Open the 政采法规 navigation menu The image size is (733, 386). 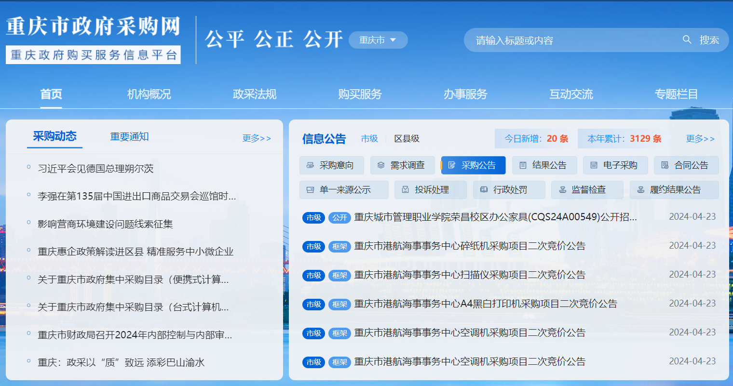pyautogui.click(x=255, y=94)
